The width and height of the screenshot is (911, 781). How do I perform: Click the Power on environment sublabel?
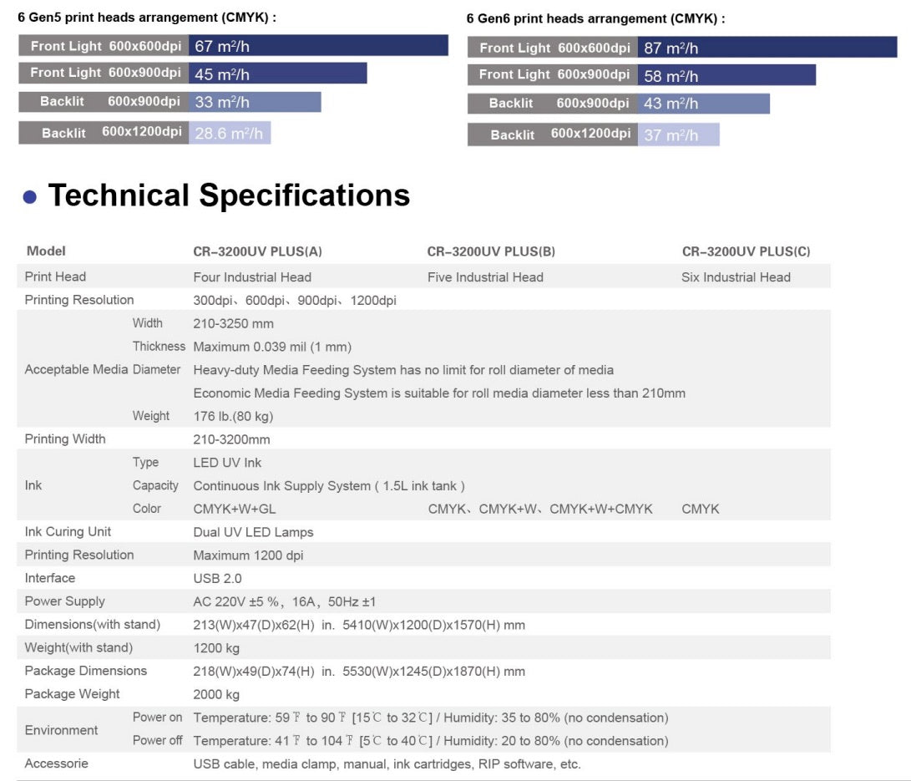[x=157, y=718]
